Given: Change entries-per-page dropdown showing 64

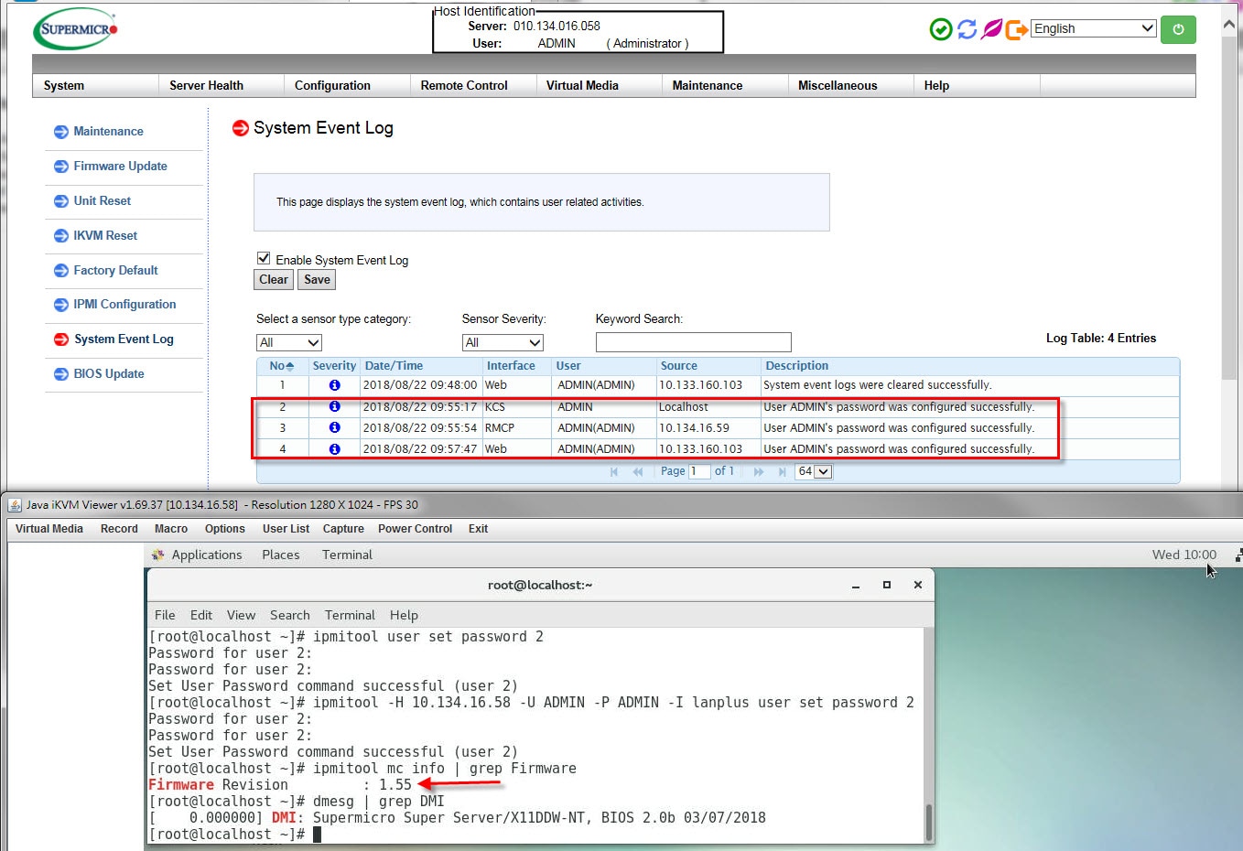Looking at the screenshot, I should 813,471.
